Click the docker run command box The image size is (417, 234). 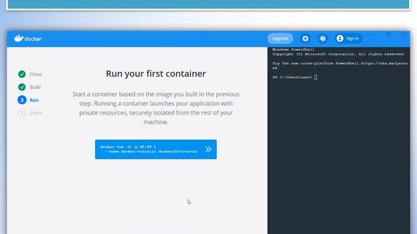[x=156, y=149]
